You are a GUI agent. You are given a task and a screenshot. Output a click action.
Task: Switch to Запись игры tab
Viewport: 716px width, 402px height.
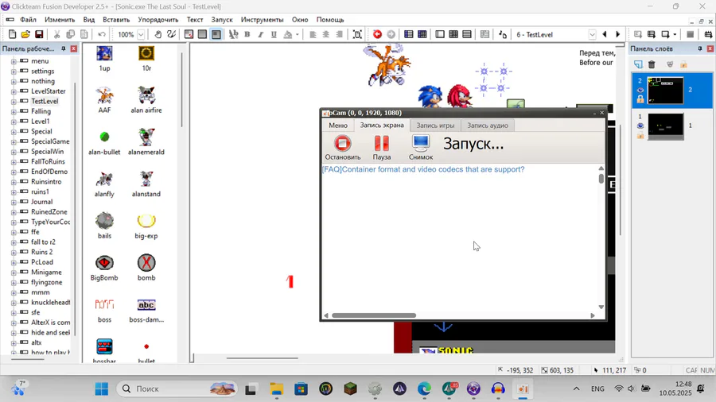click(435, 126)
